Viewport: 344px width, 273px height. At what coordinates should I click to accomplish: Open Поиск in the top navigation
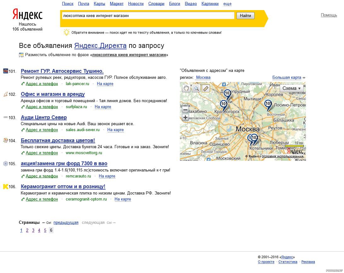[67, 4]
